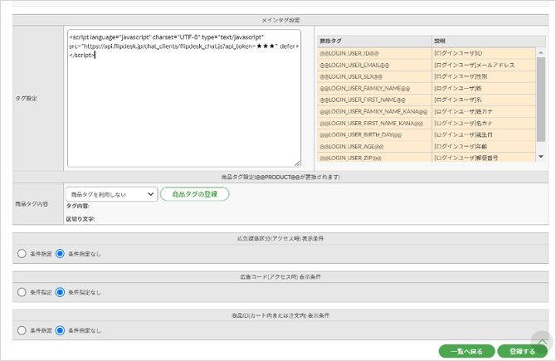This screenshot has height=361, width=556.
Task: Click the 置換タグ column header
Action: click(x=374, y=40)
